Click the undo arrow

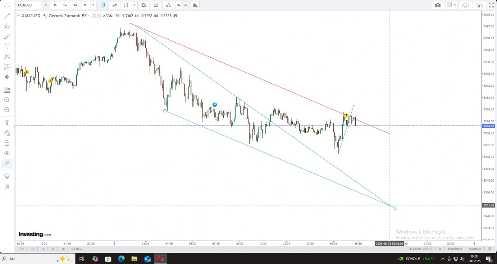point(179,5)
